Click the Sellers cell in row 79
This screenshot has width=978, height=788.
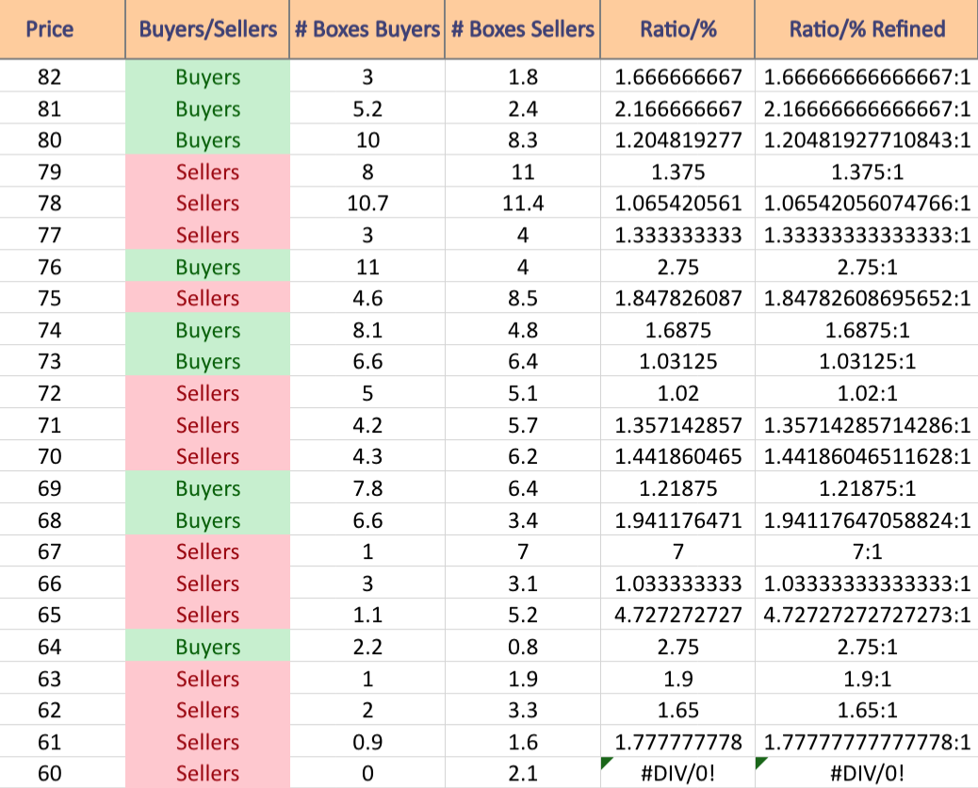coord(207,172)
